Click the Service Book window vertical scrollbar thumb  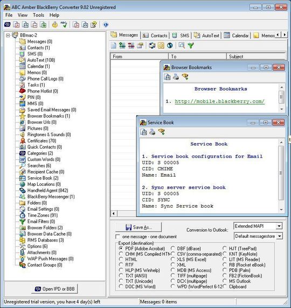click(281, 173)
